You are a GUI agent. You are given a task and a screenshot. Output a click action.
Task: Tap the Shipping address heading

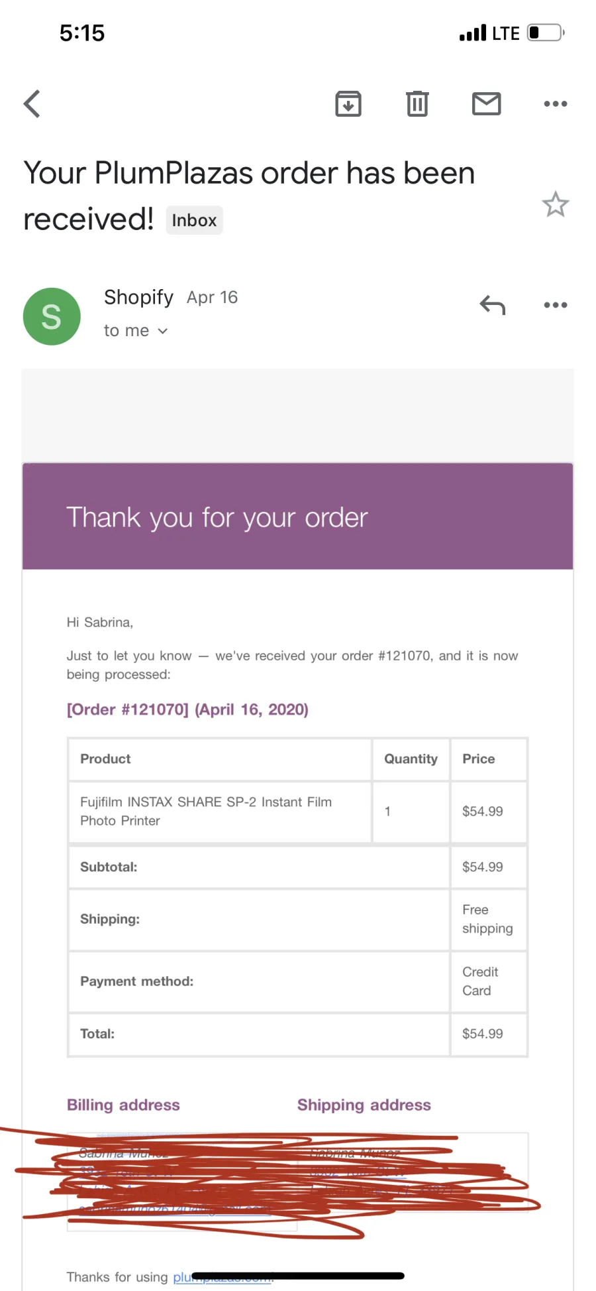364,1105
